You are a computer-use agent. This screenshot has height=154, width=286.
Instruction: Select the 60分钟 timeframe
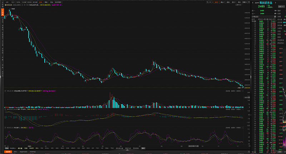tap(35, 2)
